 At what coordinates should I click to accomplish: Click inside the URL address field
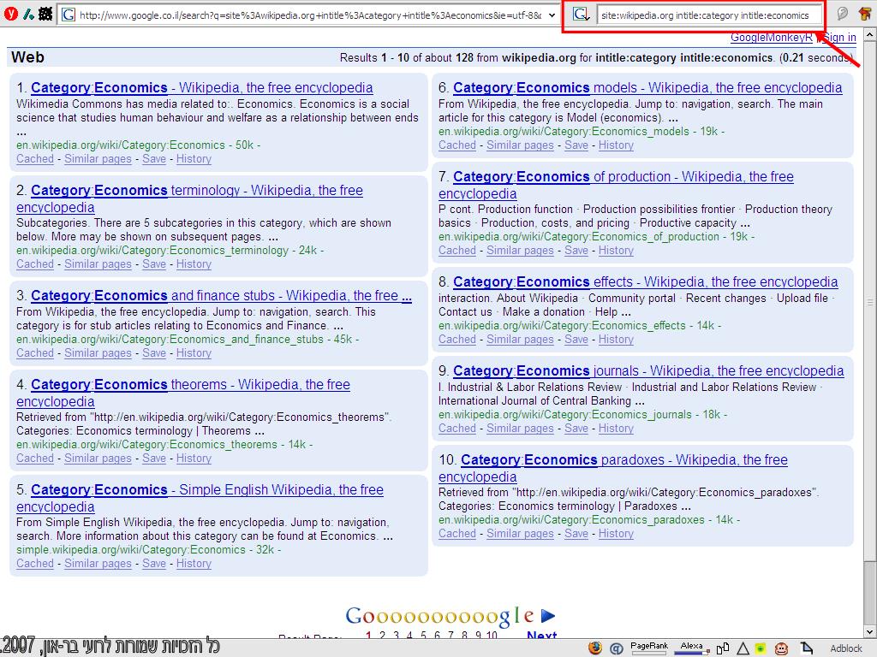[310, 15]
